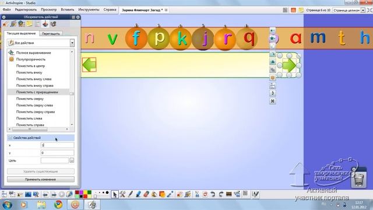Open the 'Страница целиком' zoom dropdown
This screenshot has height=210, width=373.
coord(363,10)
